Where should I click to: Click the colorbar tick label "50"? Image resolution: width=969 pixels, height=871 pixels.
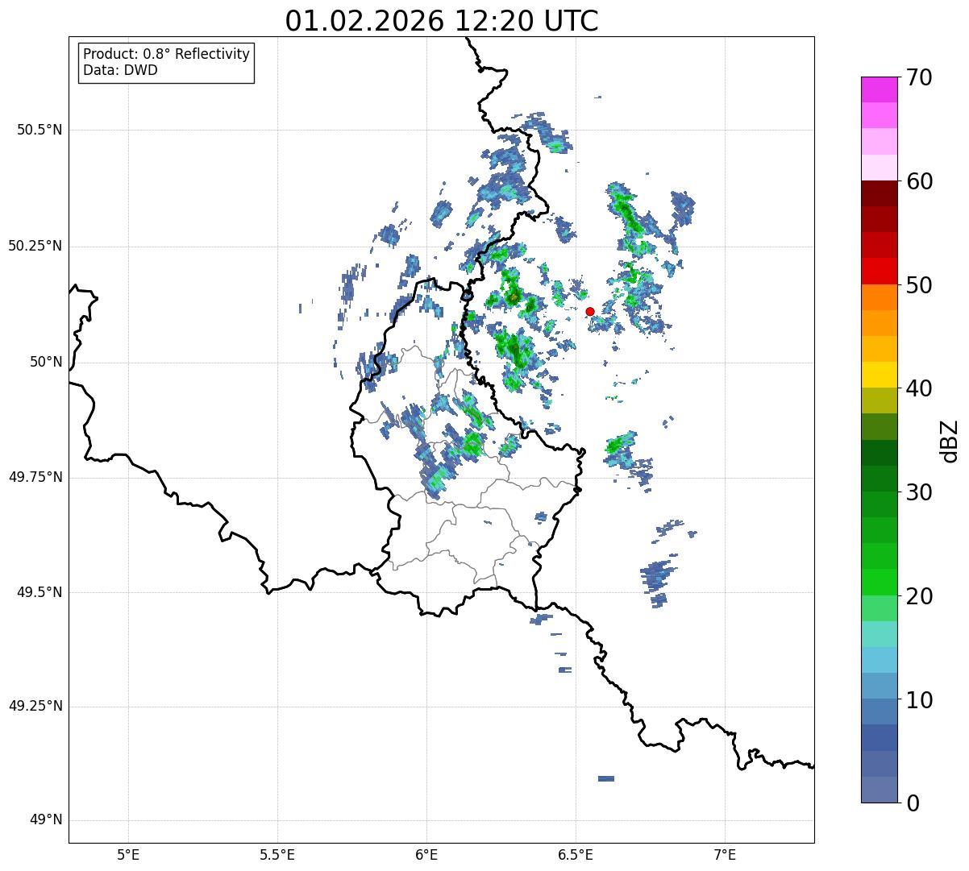(919, 285)
